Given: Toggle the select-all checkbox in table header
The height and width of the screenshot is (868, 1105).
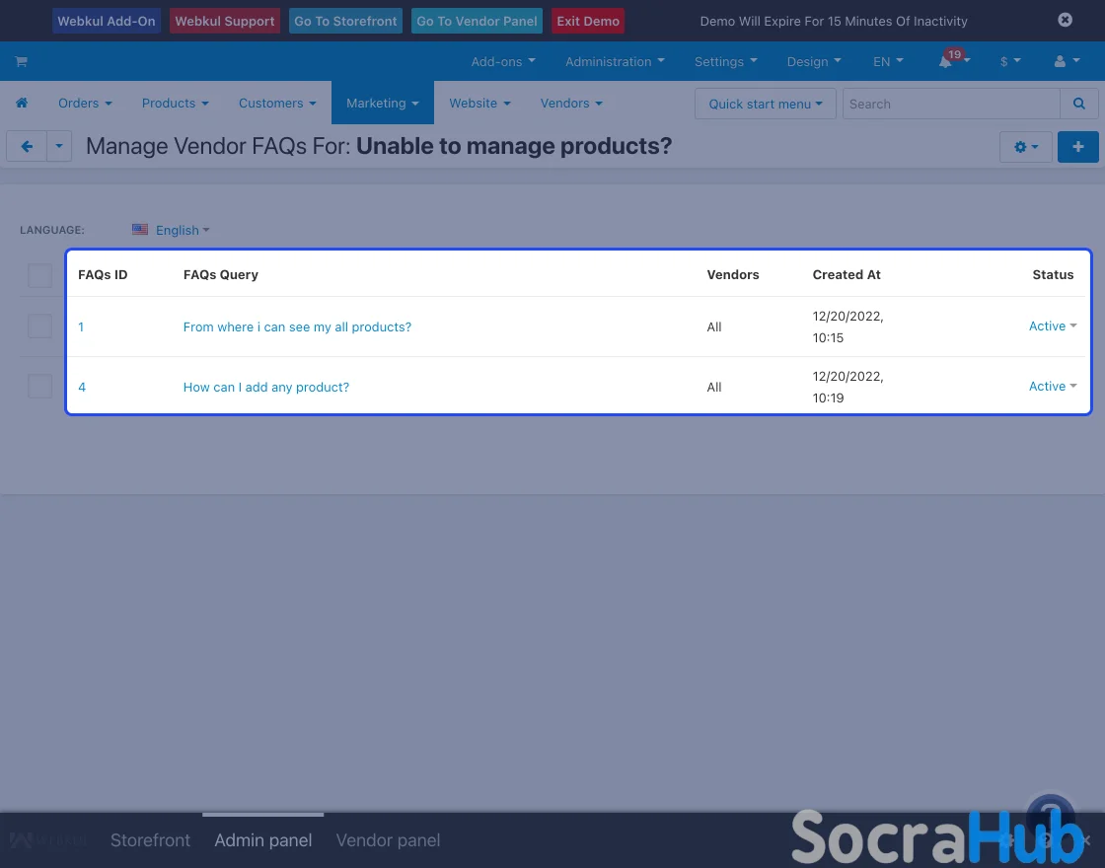Looking at the screenshot, I should tap(39, 275).
